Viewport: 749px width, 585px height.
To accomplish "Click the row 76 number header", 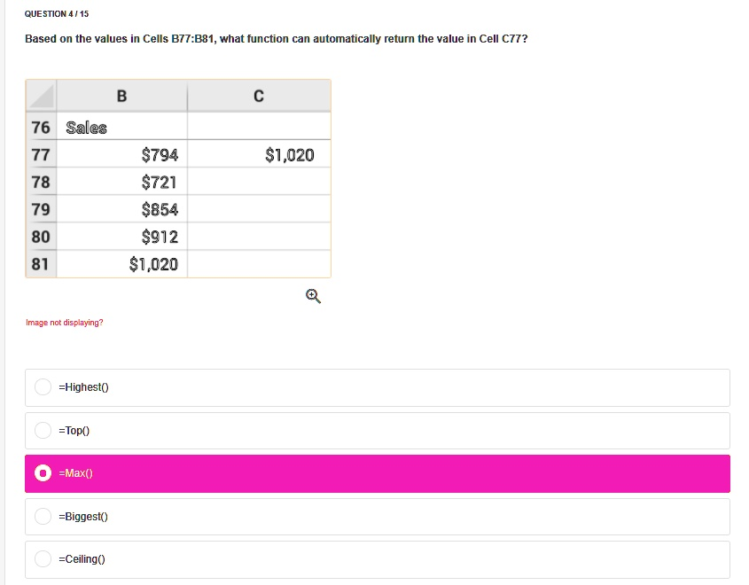I will coord(42,128).
